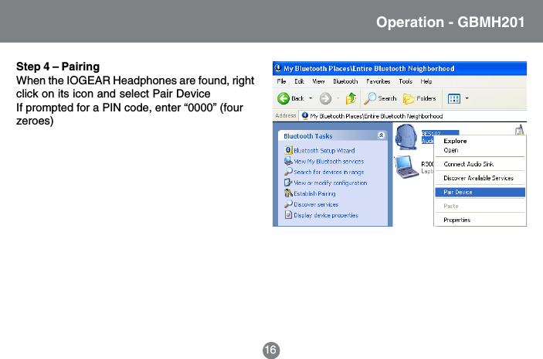Click the Bluetooth icon in the address bar
This screenshot has width=543, height=359.
(x=305, y=116)
